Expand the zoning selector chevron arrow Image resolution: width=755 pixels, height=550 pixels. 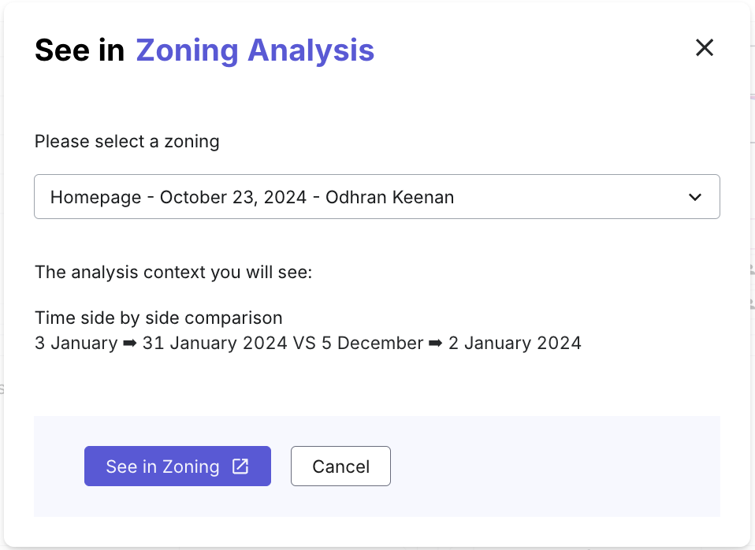coord(695,197)
